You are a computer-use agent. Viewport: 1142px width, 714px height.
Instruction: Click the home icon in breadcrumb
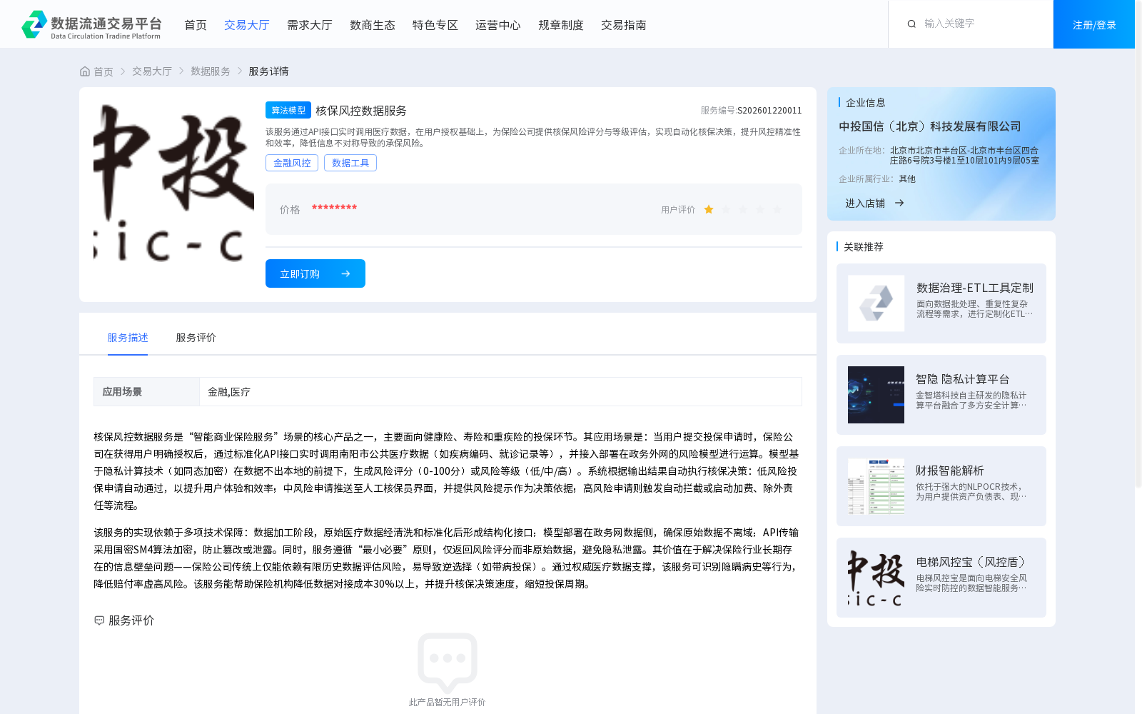point(85,71)
